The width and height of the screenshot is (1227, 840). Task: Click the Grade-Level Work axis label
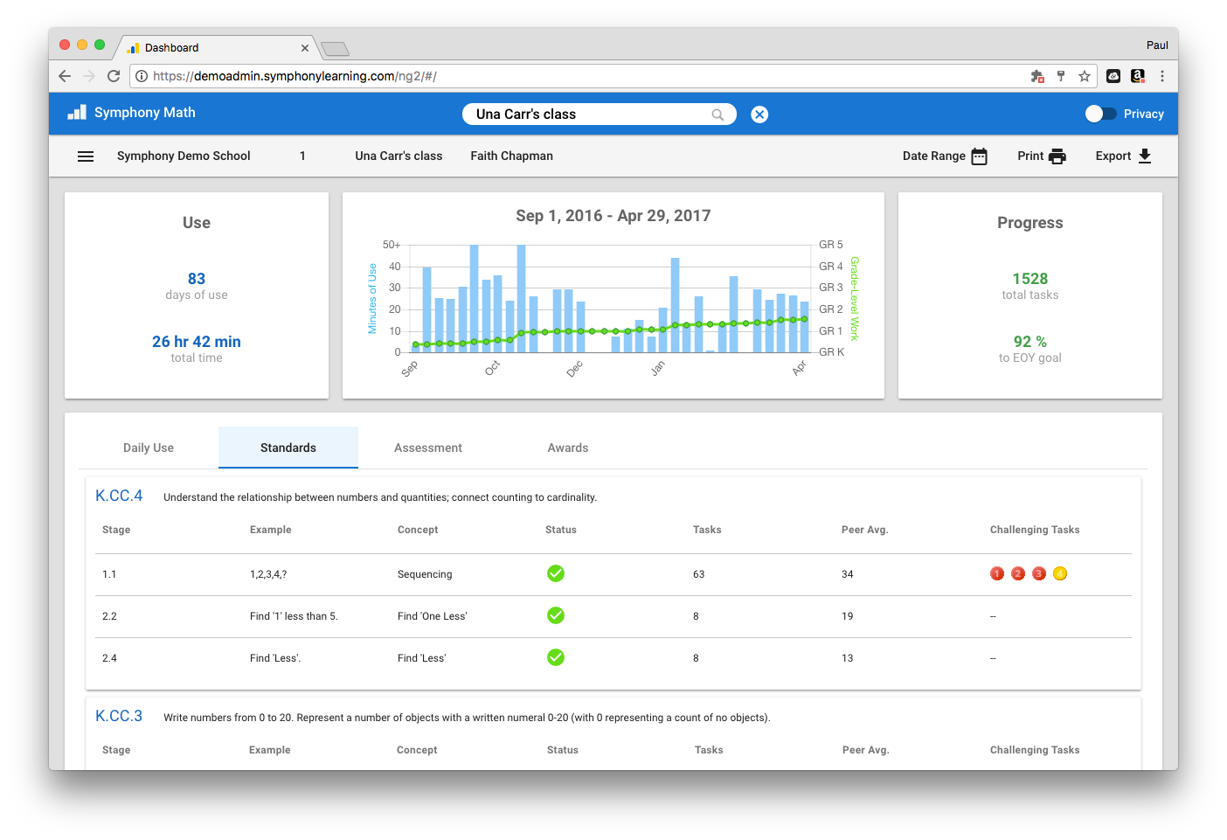coord(855,298)
